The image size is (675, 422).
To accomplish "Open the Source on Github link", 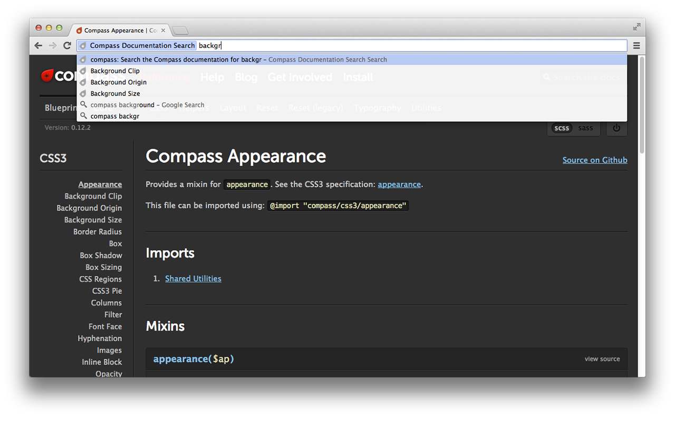I will pyautogui.click(x=595, y=160).
